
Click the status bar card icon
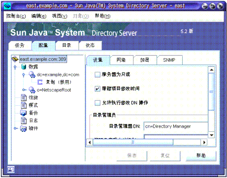click(x=11, y=169)
